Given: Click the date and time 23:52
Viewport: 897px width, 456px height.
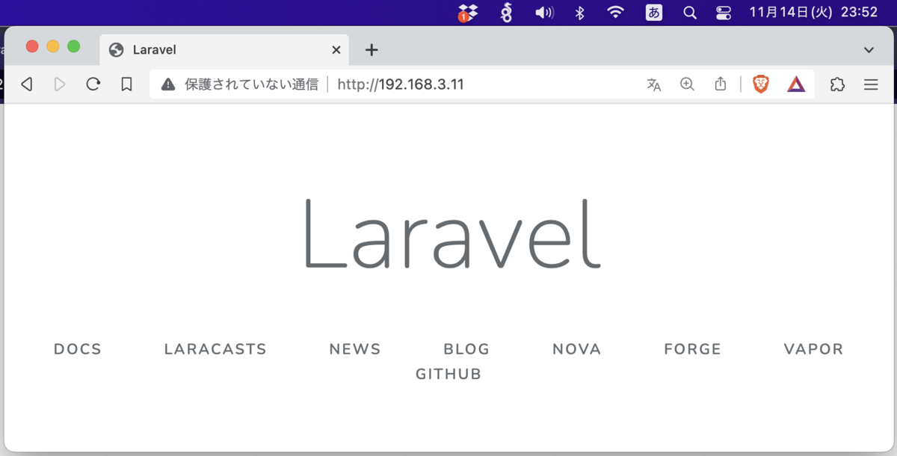Looking at the screenshot, I should pos(813,12).
